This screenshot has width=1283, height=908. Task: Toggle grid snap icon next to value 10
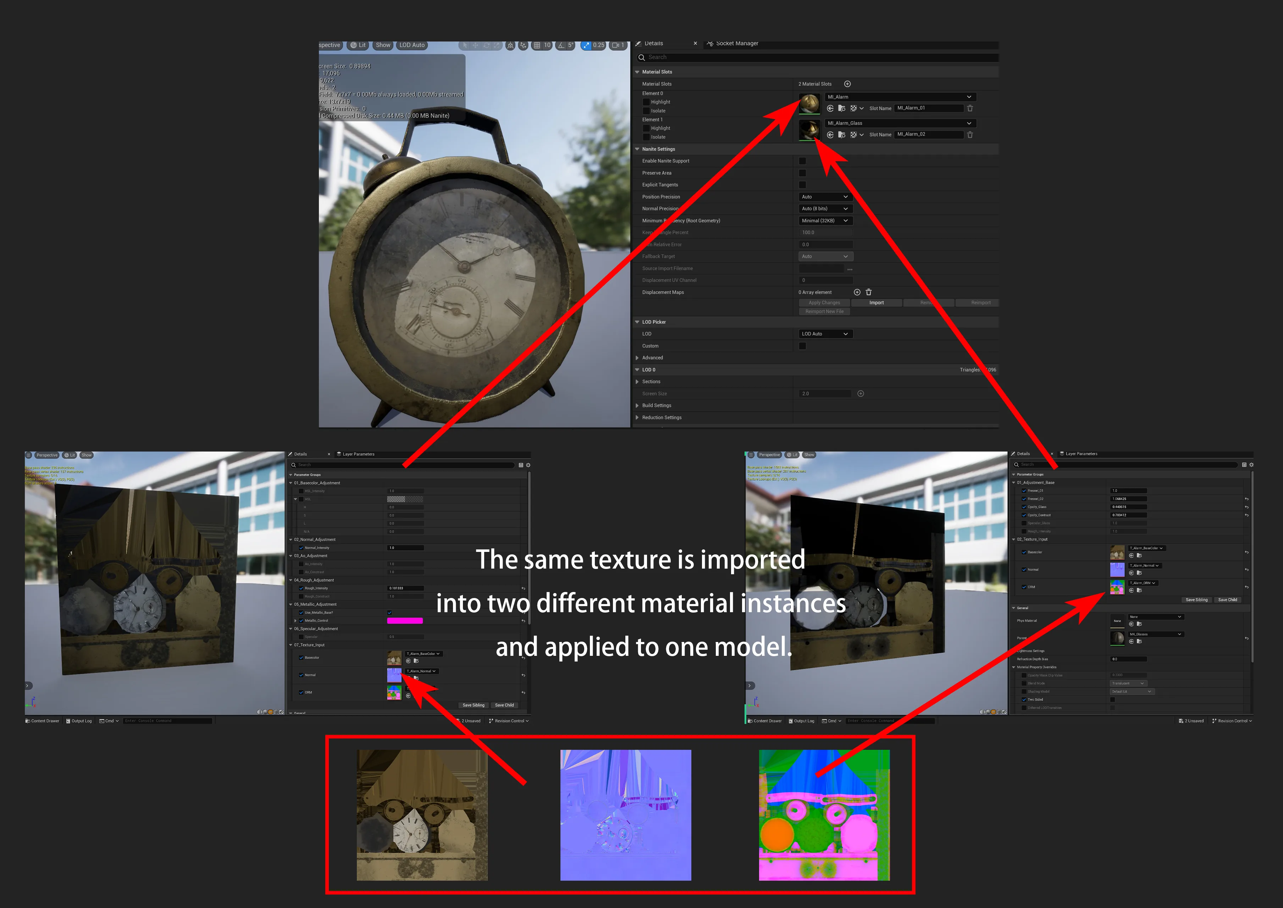(x=537, y=45)
